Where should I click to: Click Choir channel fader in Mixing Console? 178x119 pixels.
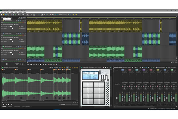click(x=132, y=96)
